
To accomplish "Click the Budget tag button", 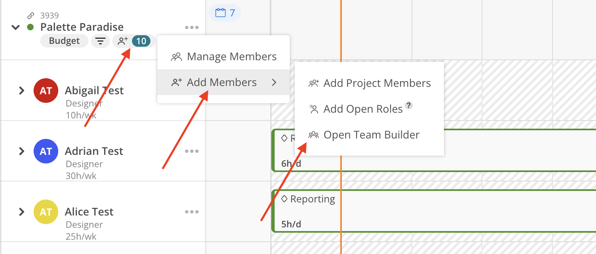I will click(64, 41).
